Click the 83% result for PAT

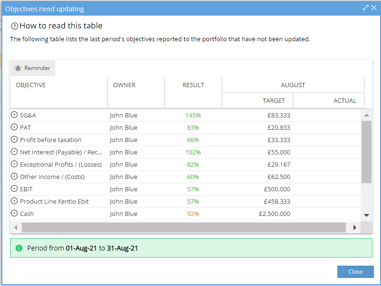click(x=193, y=127)
